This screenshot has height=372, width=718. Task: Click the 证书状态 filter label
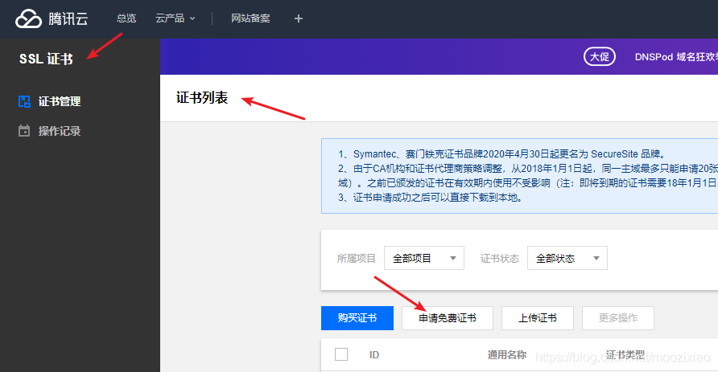click(500, 259)
